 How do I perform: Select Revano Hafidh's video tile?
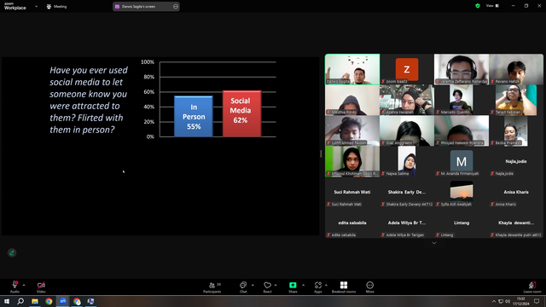(x=516, y=69)
